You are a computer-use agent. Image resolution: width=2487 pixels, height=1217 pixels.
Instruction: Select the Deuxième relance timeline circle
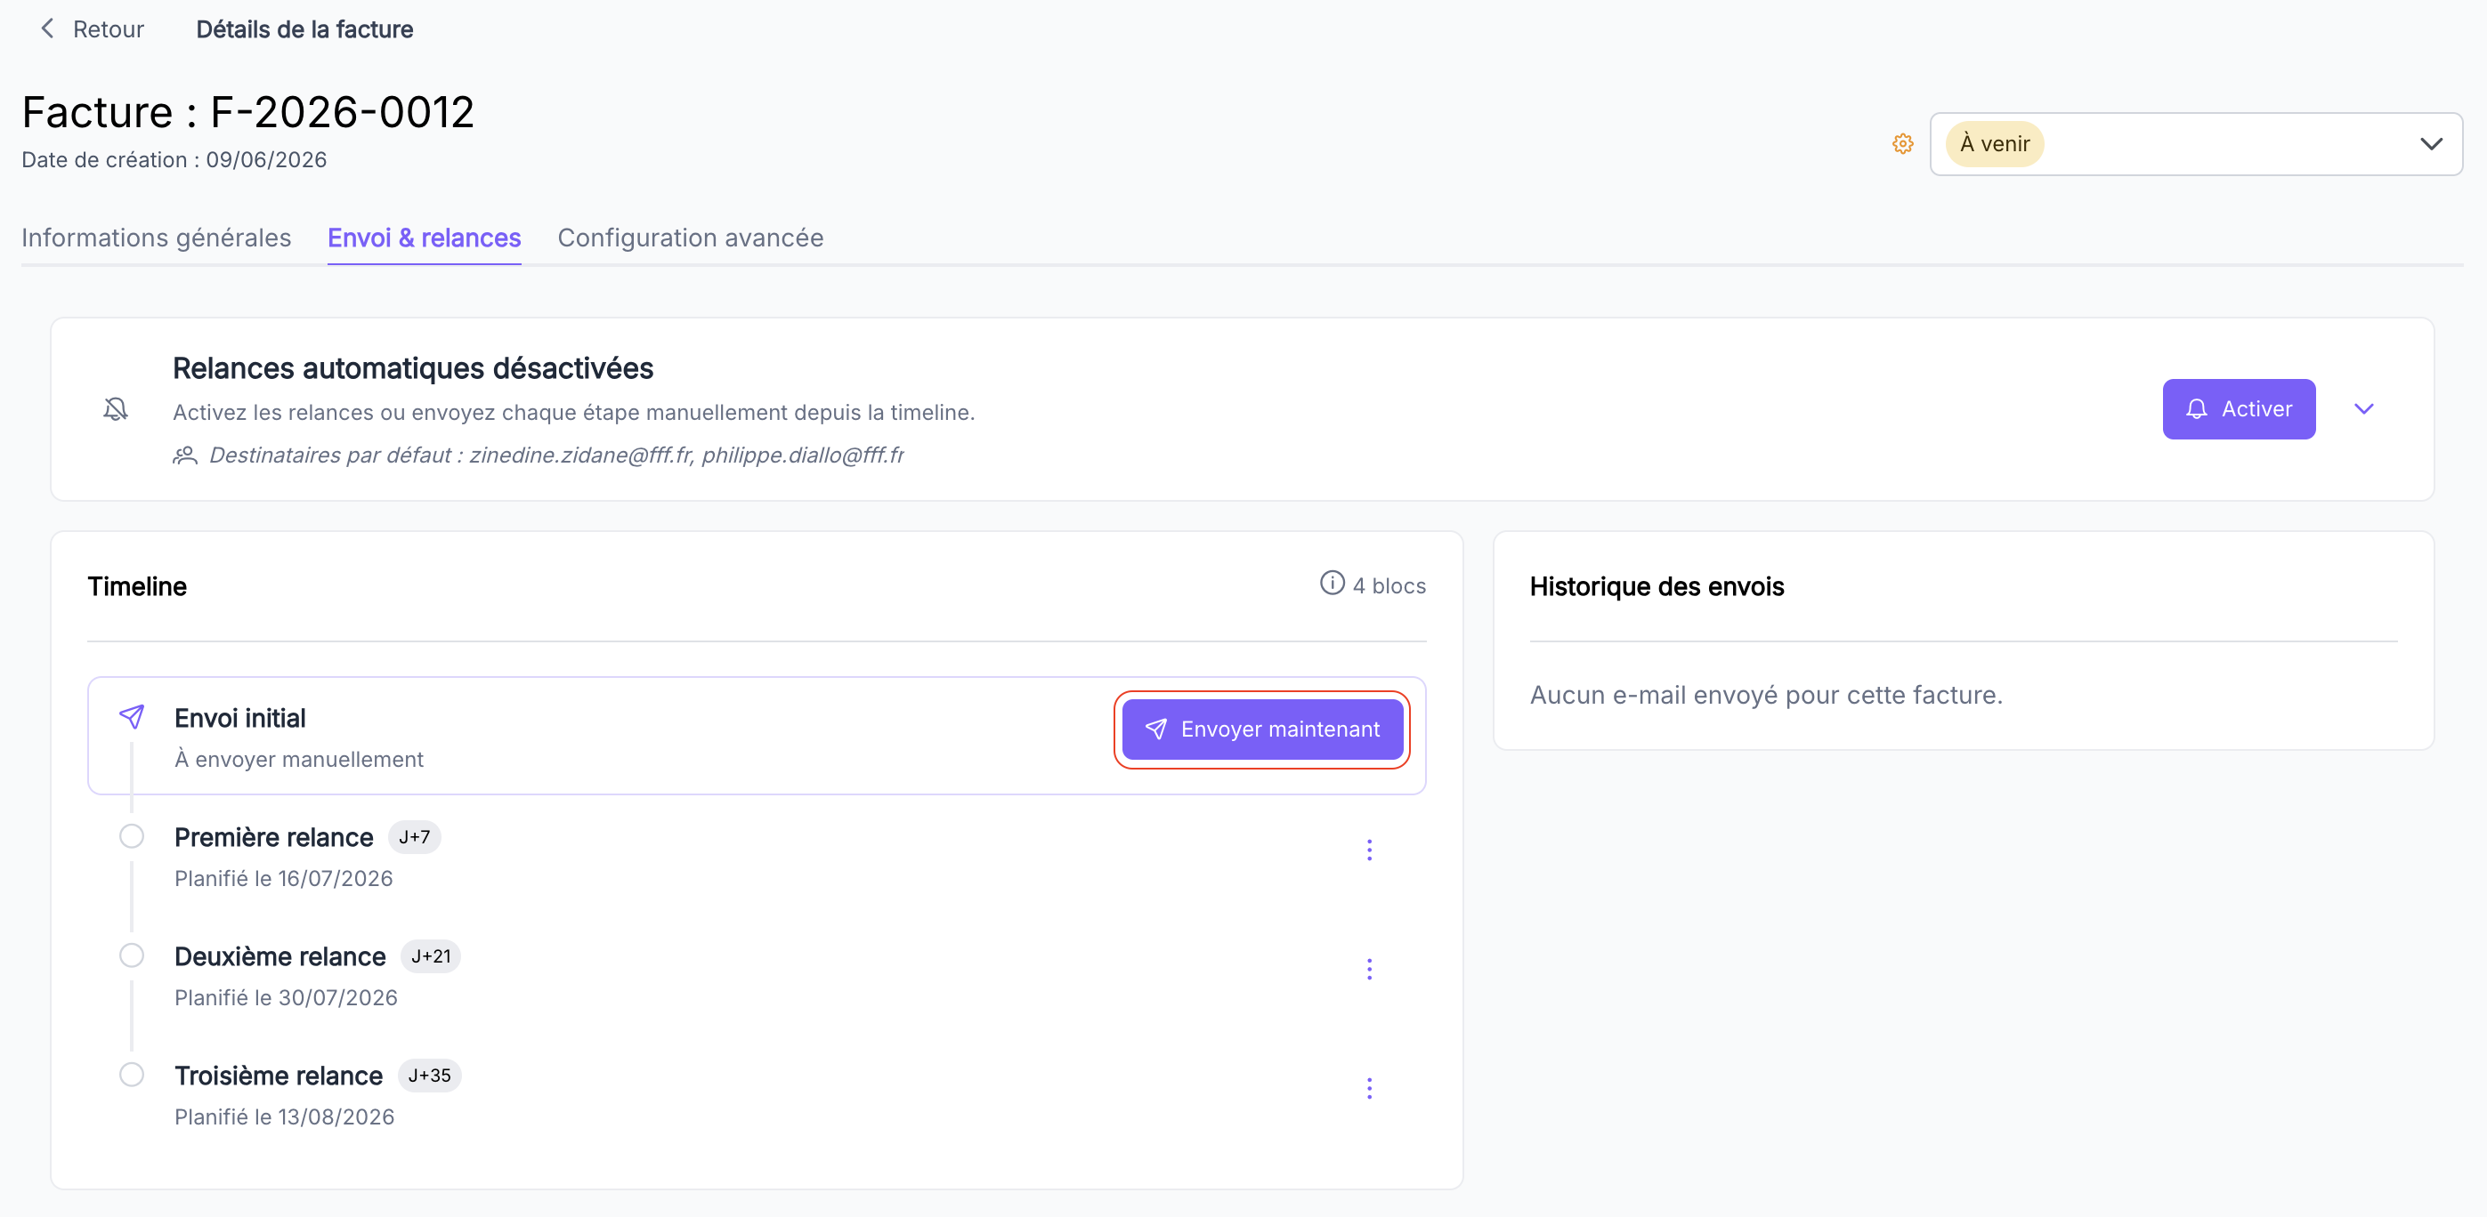coord(133,955)
